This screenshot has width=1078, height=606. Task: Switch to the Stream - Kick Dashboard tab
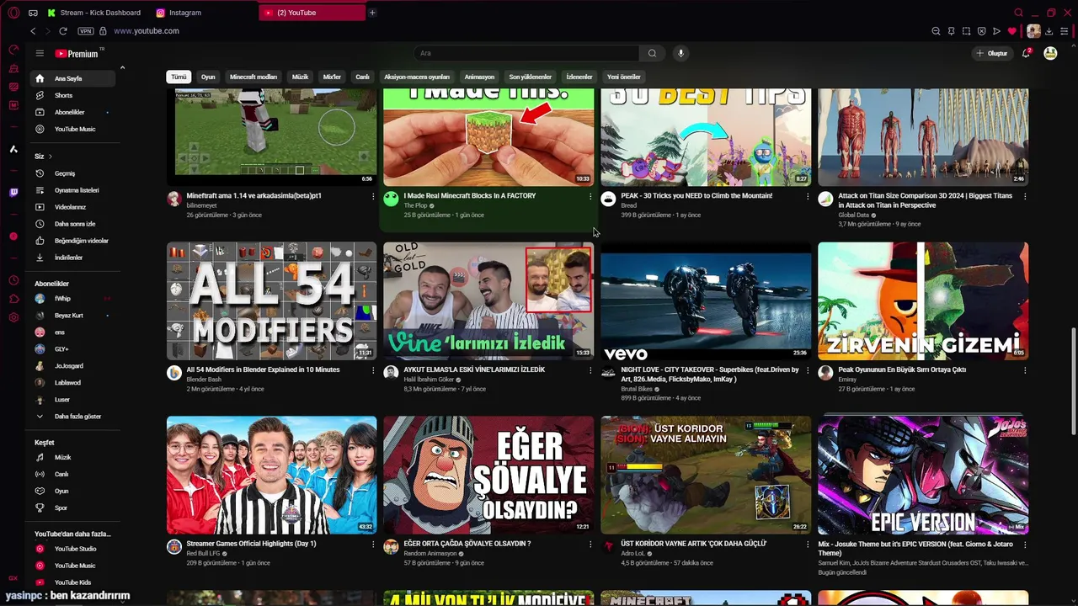point(93,13)
